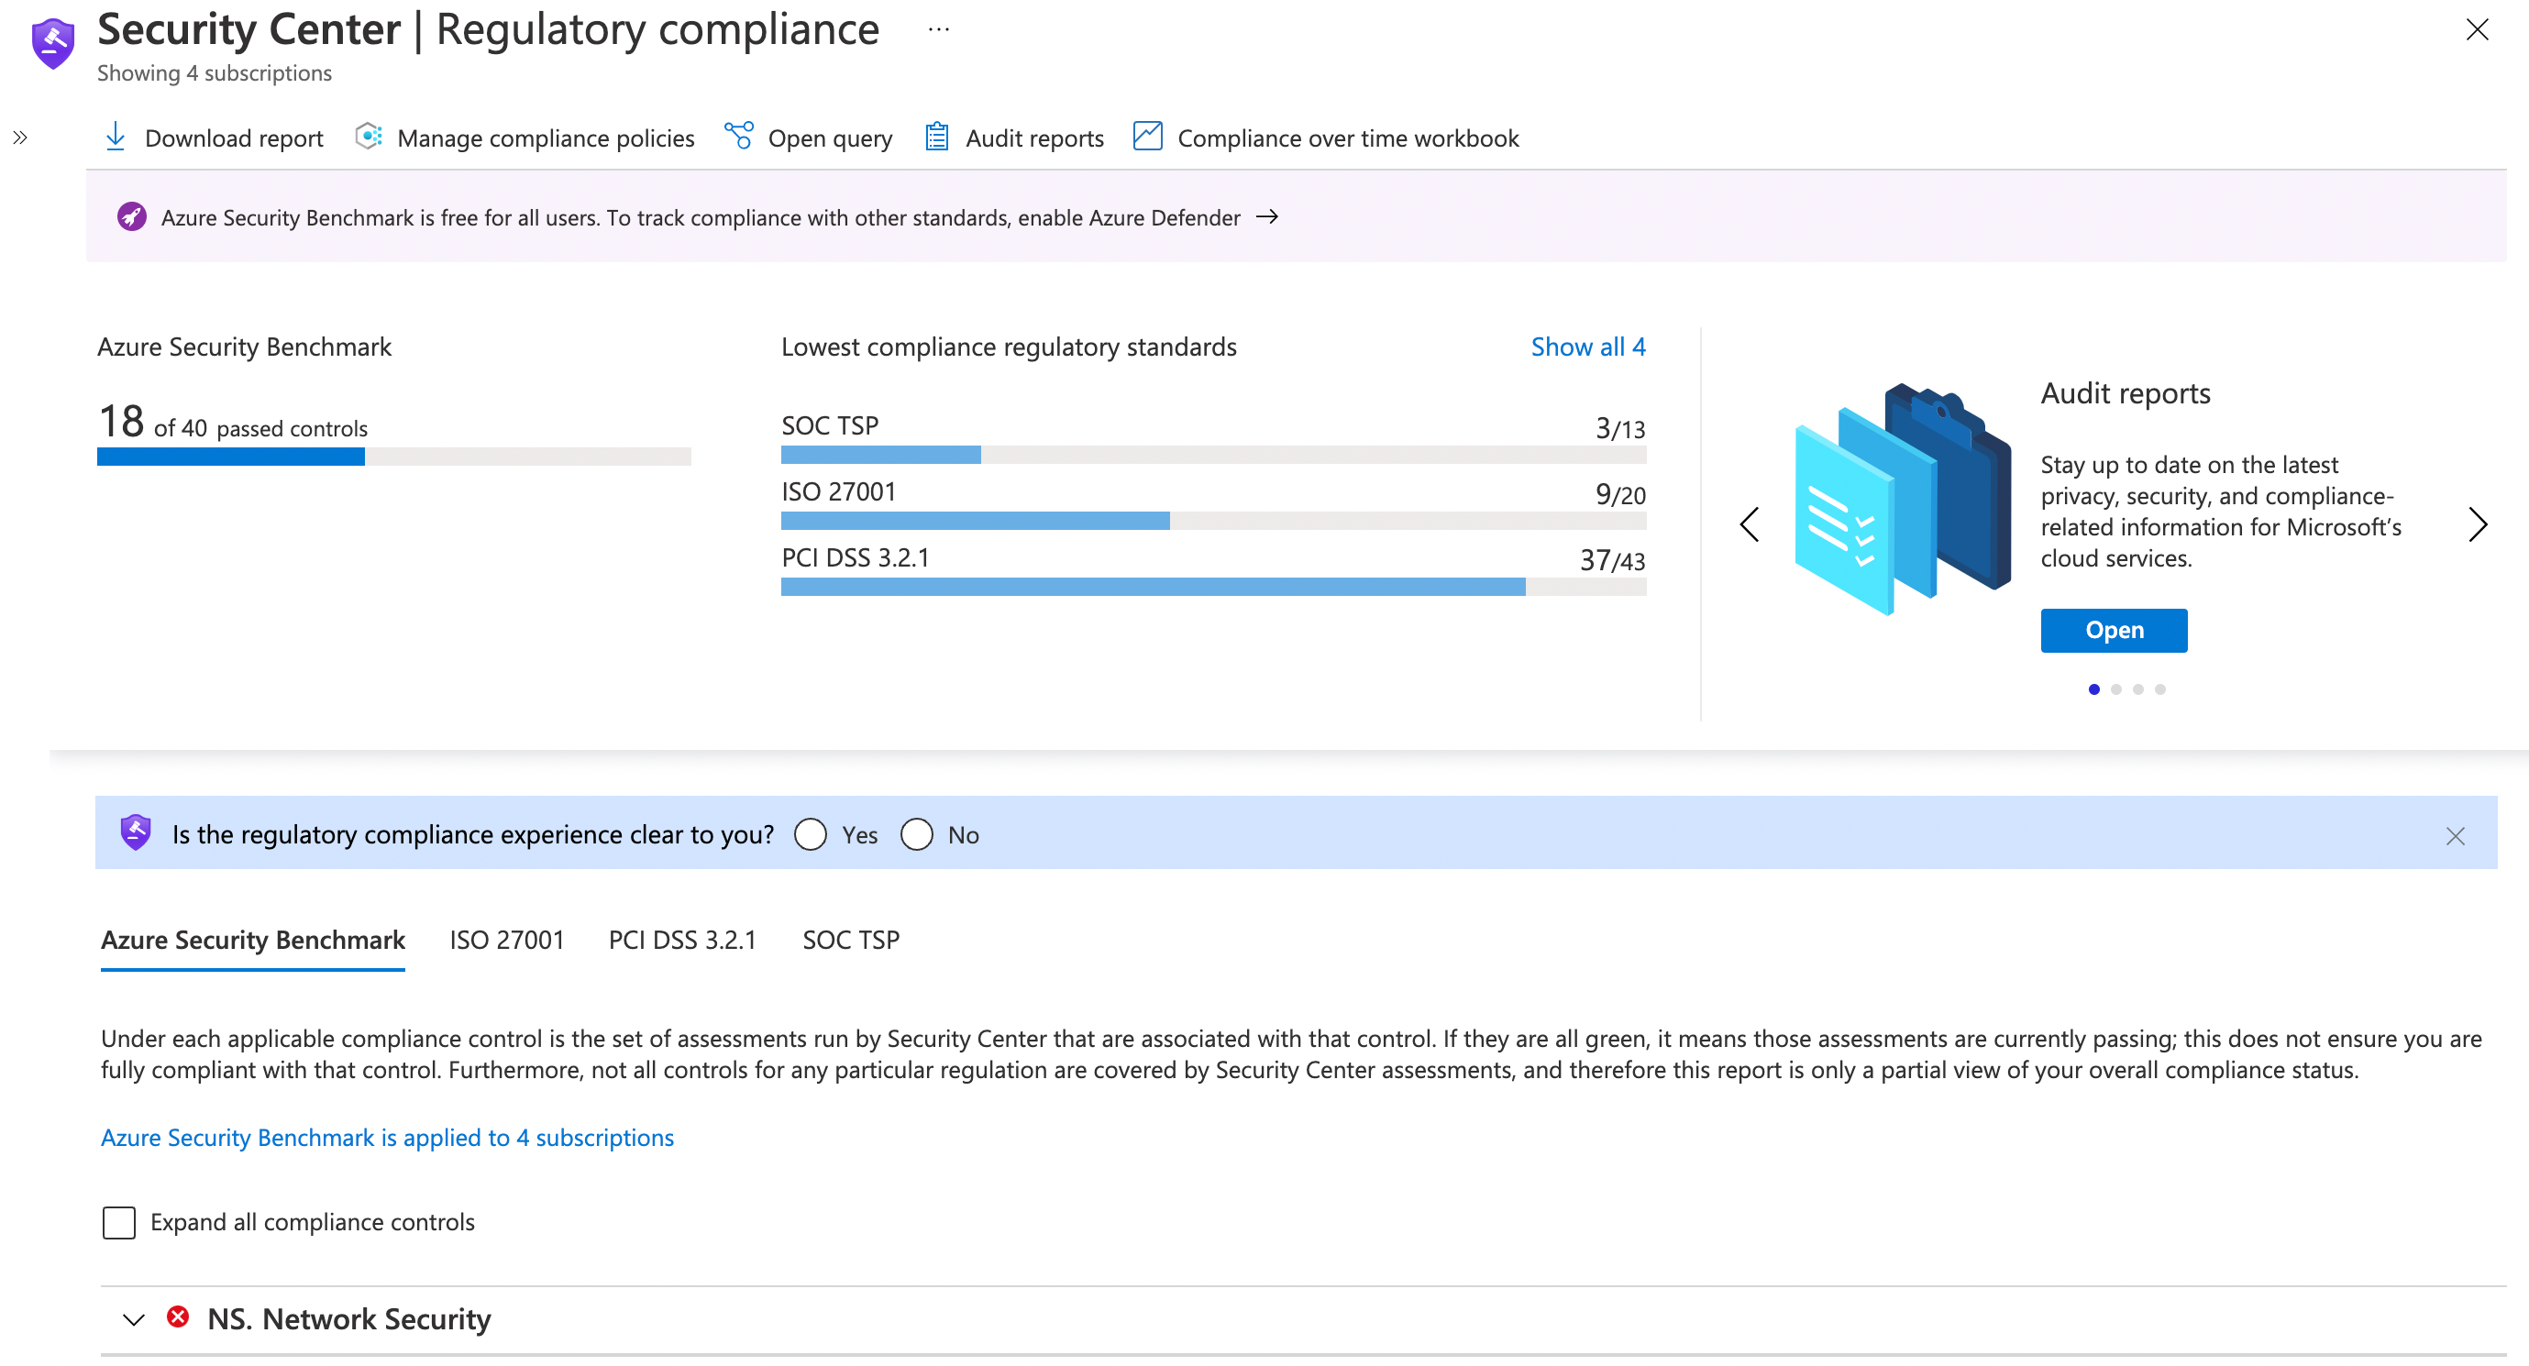Click the Open query icon
Screen dimensions: 2529x1366
tap(737, 138)
